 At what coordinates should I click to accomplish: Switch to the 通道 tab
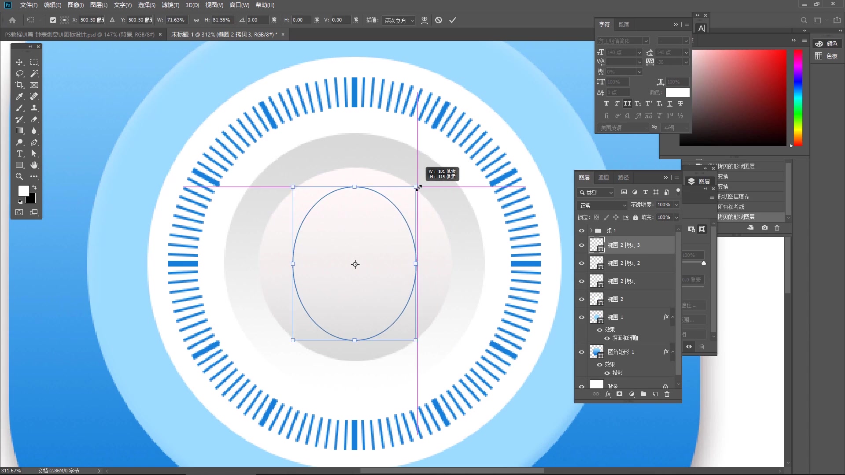click(x=603, y=177)
